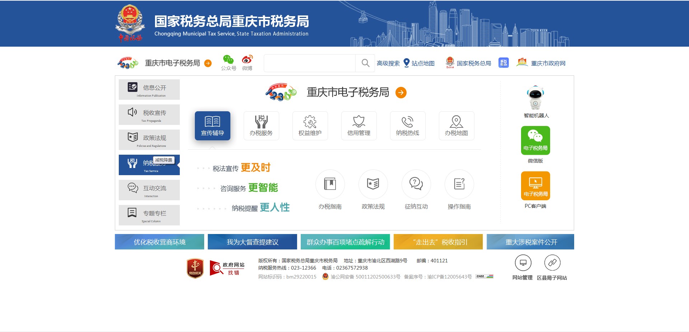Open the green 电子税务局 微信版 icon
This screenshot has width=689, height=332.
click(x=535, y=140)
